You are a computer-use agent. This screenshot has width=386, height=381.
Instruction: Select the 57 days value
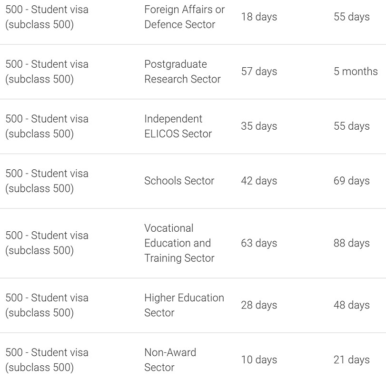(x=259, y=72)
